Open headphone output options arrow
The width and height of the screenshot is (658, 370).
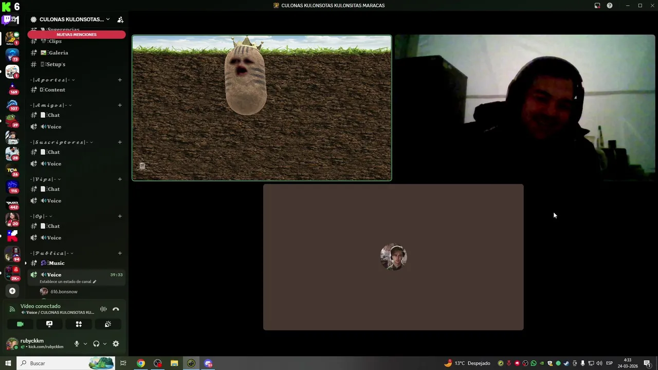tap(105, 344)
